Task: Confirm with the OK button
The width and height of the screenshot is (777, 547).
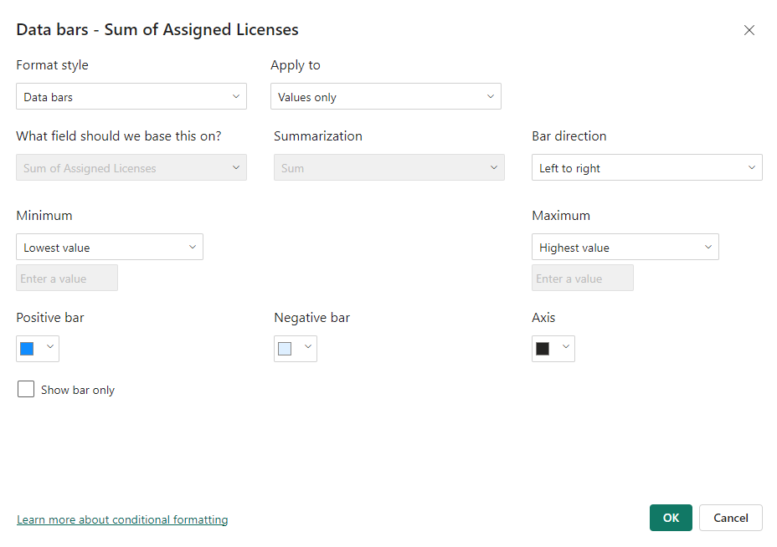Action: point(671,518)
